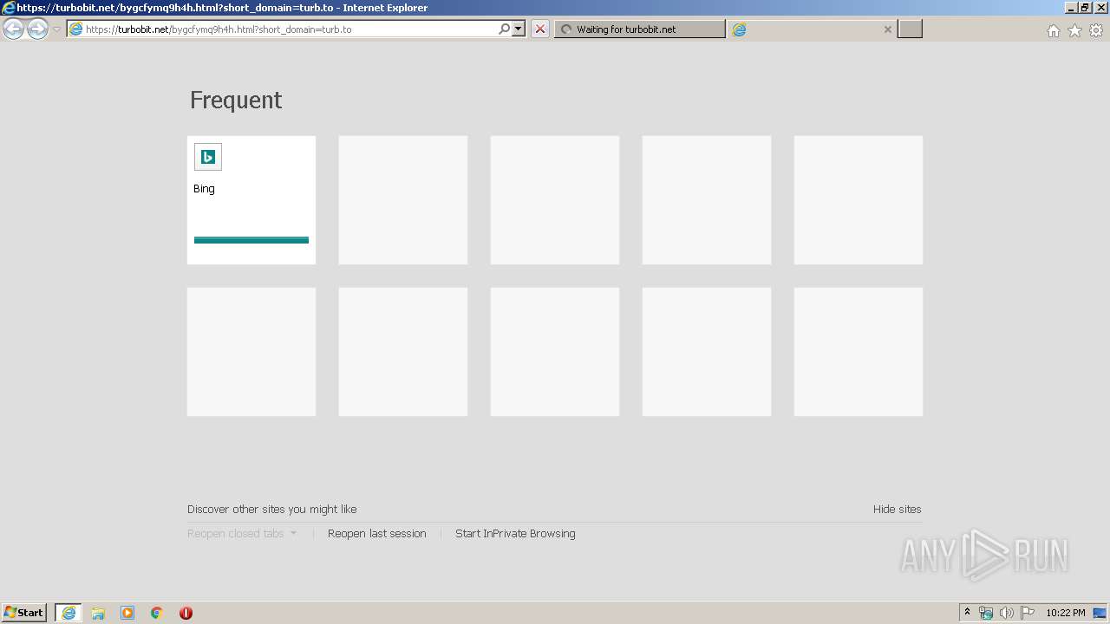
Task: Launch Google Chrome from the taskbar
Action: 157,613
